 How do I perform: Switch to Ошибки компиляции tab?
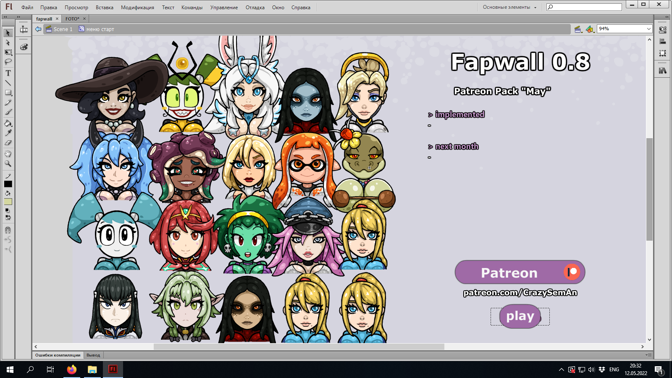point(58,355)
